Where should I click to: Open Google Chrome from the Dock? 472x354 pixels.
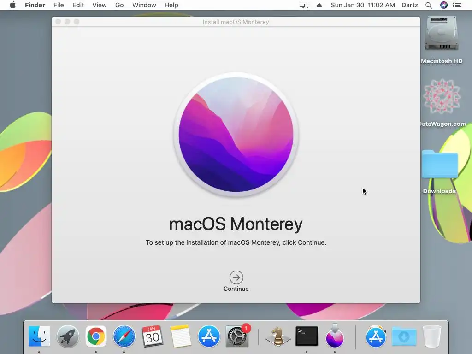point(96,336)
